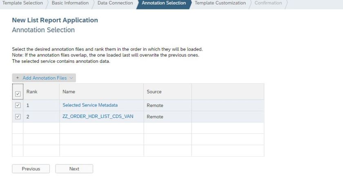
Task: Uncheck the checkbox for rank 1 row
Action: pos(18,105)
